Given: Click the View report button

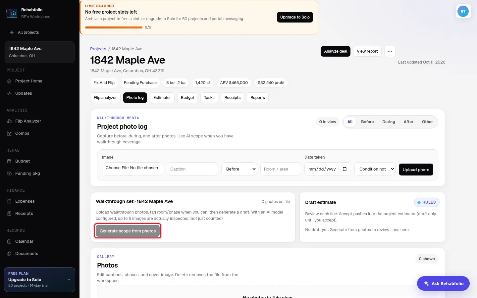Looking at the screenshot, I should click(367, 51).
